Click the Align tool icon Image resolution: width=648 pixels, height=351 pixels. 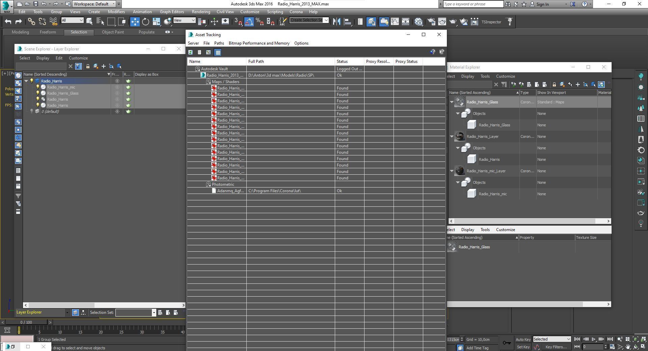coord(347,22)
